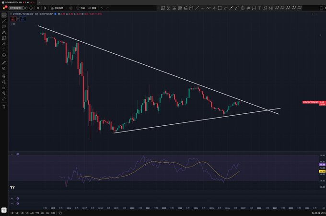Set time range to 5 years

[47, 213]
